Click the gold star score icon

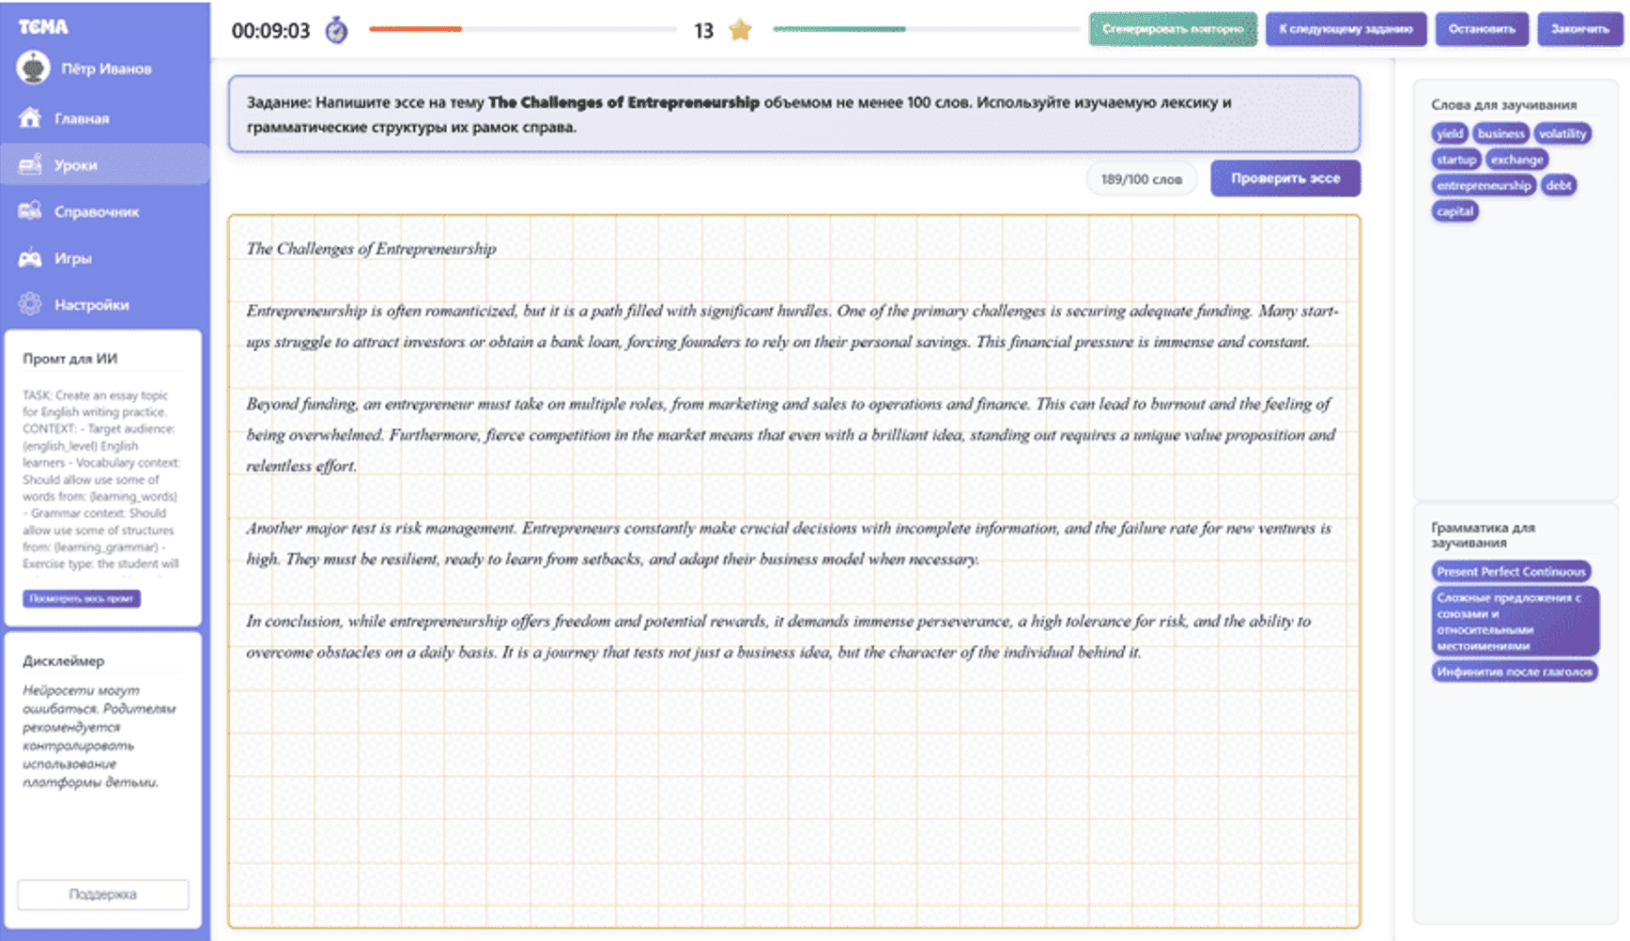pos(740,30)
